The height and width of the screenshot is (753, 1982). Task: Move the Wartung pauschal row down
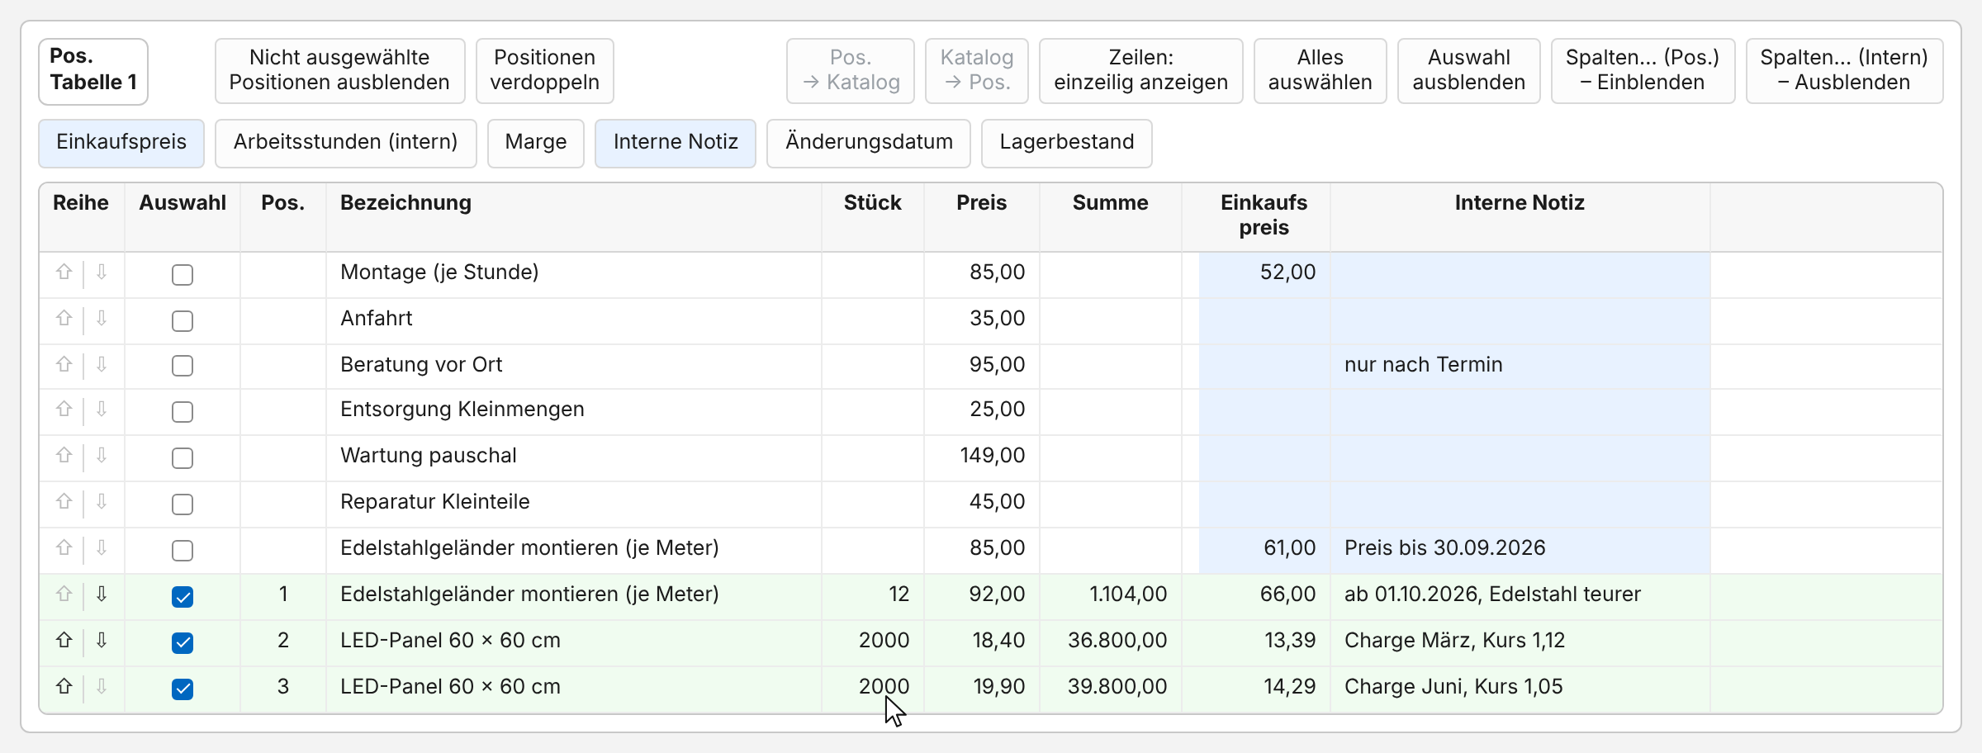pyautogui.click(x=102, y=456)
